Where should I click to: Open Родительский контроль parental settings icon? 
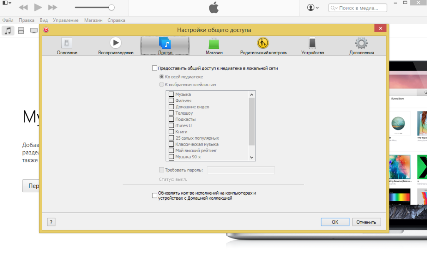[x=263, y=43]
